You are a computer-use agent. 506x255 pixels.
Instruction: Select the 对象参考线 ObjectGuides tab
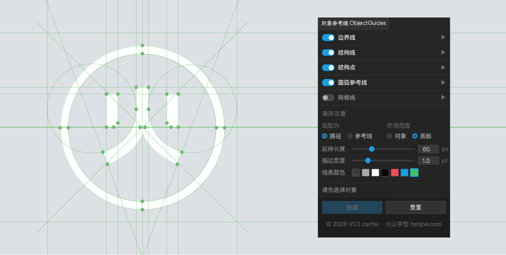coord(354,23)
